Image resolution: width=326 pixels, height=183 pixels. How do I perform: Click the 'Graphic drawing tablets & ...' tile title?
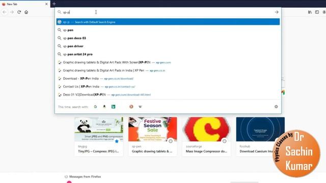pyautogui.click(x=152, y=151)
